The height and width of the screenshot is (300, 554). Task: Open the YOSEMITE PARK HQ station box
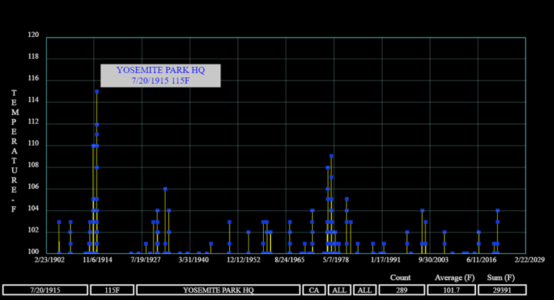pos(218,290)
